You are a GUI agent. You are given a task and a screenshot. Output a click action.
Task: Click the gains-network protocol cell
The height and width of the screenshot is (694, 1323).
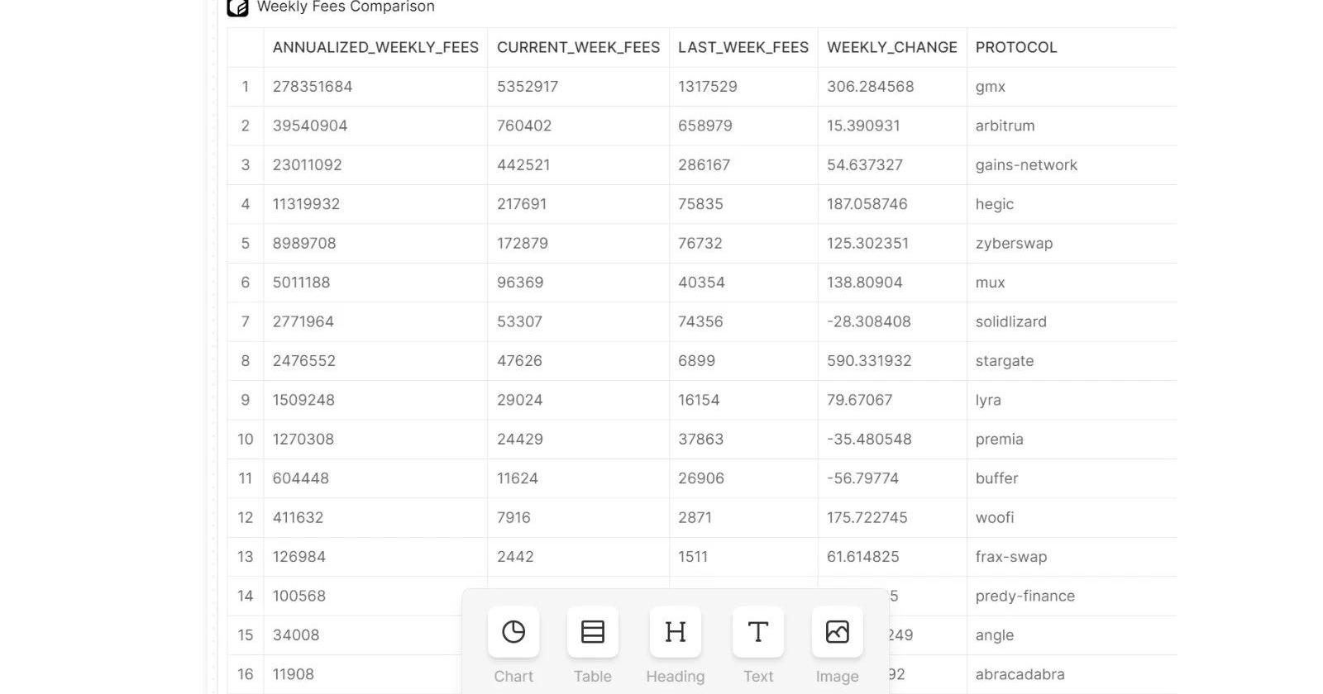click(1026, 165)
